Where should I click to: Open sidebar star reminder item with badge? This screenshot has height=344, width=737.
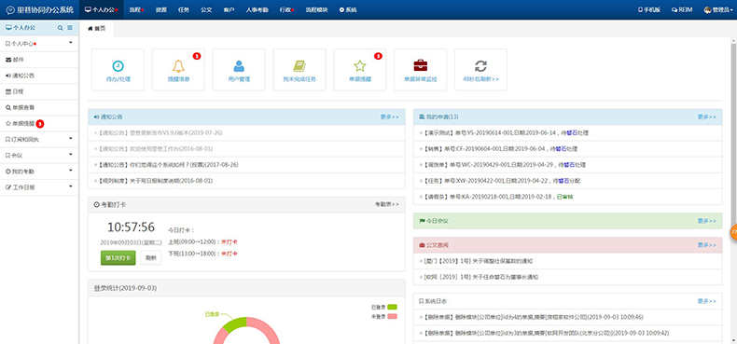coord(38,124)
